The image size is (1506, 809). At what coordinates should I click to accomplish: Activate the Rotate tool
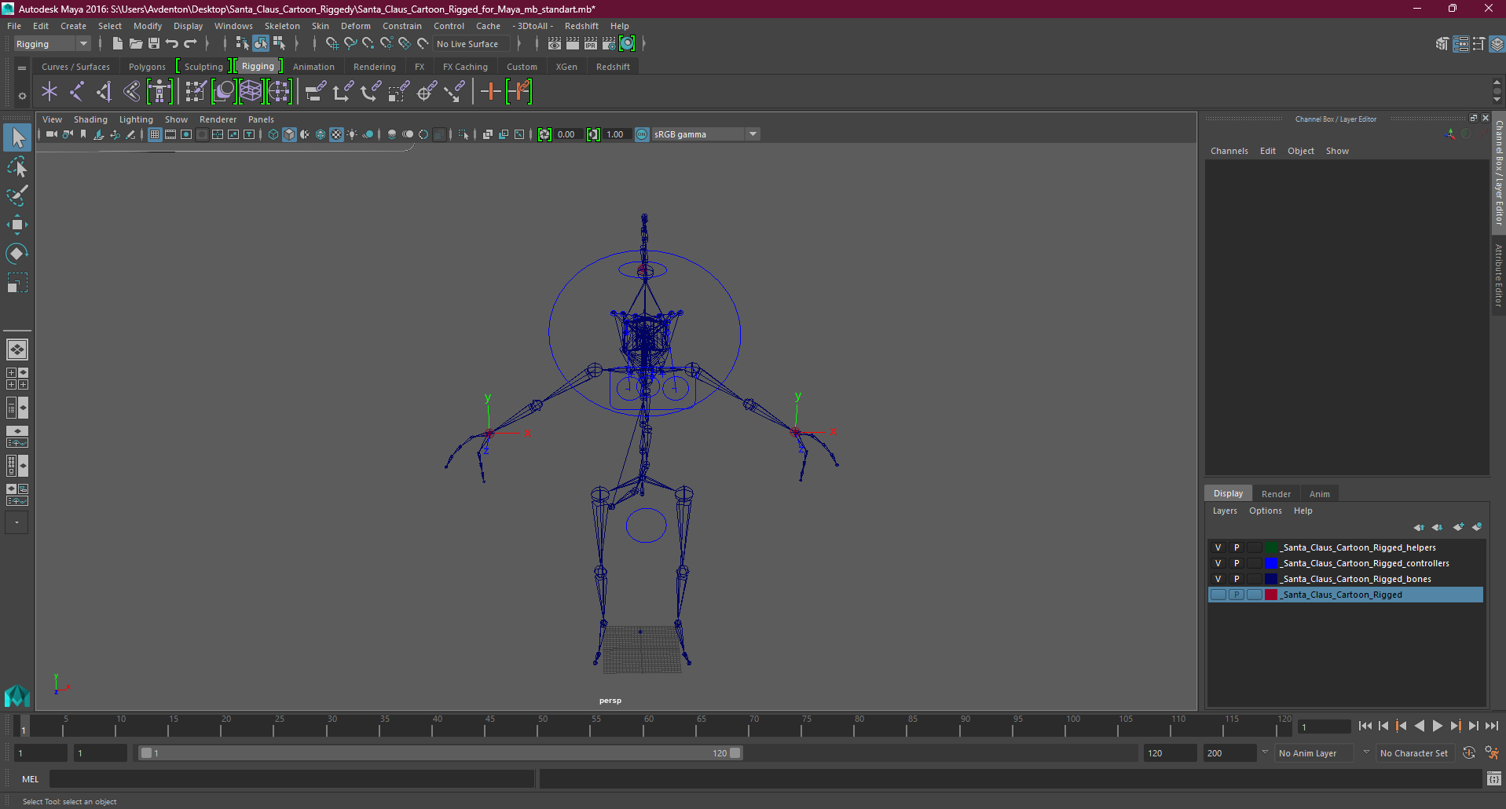(x=16, y=253)
